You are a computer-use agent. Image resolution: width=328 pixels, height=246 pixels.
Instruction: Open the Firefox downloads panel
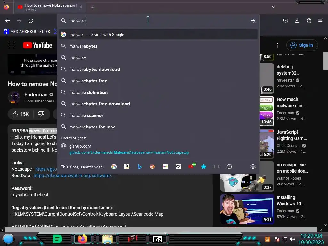click(297, 20)
